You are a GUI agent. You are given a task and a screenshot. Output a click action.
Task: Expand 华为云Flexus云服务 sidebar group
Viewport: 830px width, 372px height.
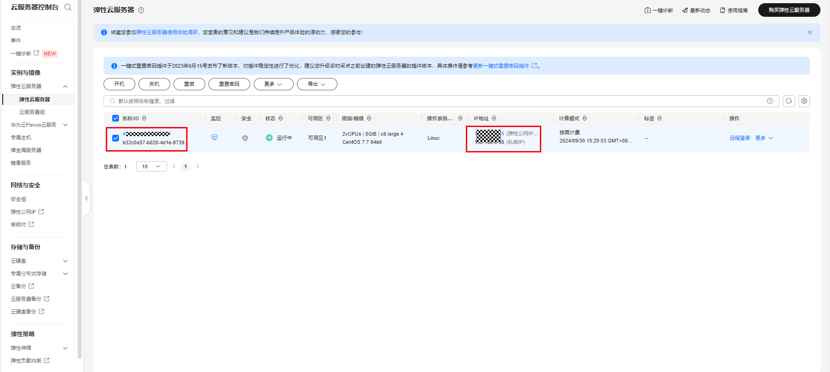[x=65, y=125]
